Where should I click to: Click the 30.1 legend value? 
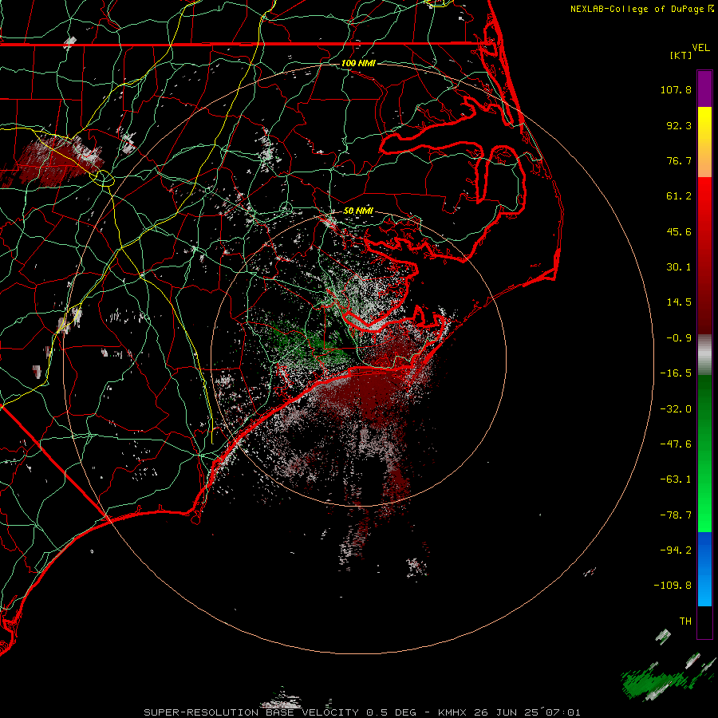(x=679, y=267)
